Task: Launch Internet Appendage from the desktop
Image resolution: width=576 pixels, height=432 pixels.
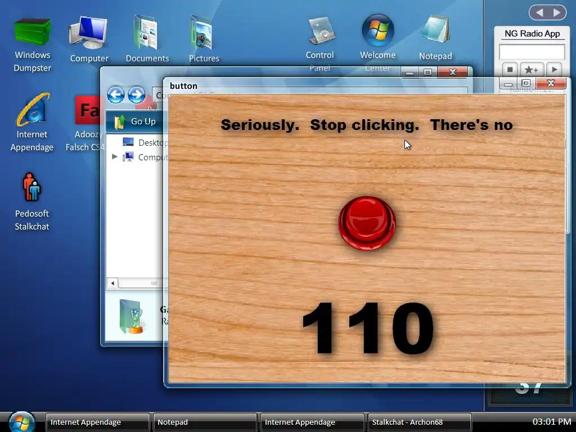Action: [x=32, y=122]
